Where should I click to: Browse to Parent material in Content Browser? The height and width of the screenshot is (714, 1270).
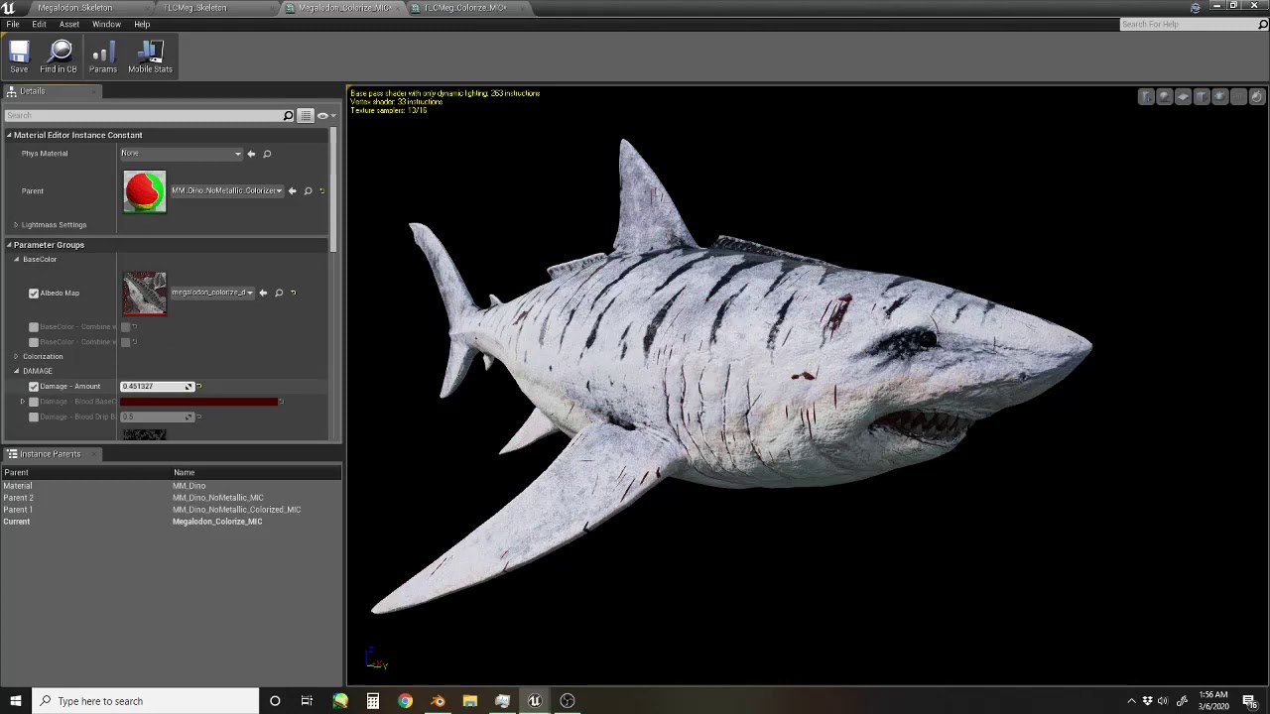click(x=308, y=190)
